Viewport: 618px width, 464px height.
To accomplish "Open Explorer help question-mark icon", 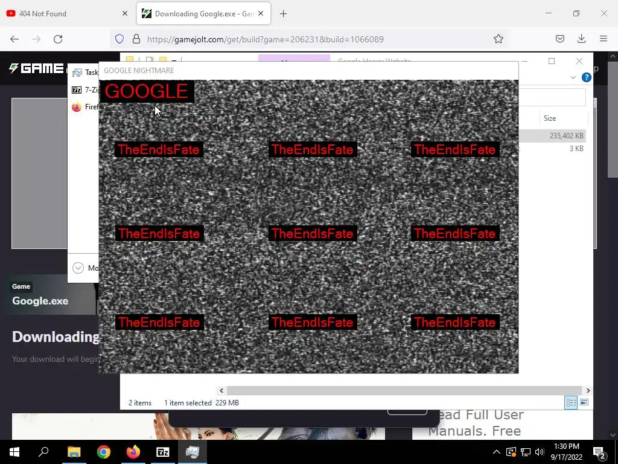I will (x=586, y=77).
